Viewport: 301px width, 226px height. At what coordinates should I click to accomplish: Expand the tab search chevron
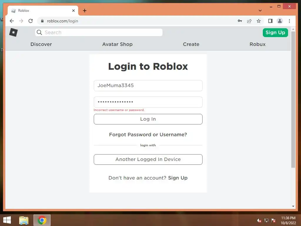coord(260,11)
